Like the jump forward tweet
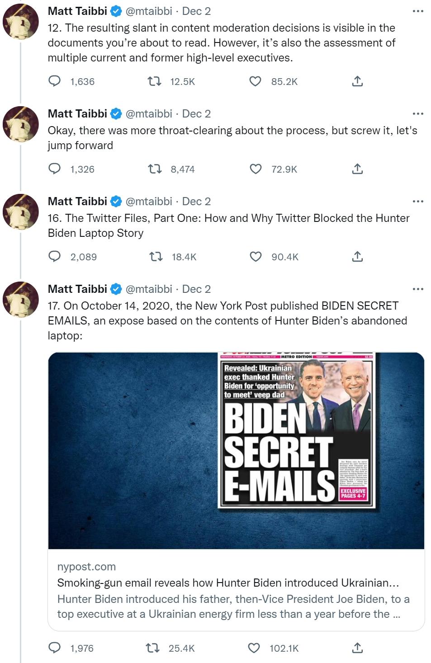431x663 pixels. (x=256, y=169)
